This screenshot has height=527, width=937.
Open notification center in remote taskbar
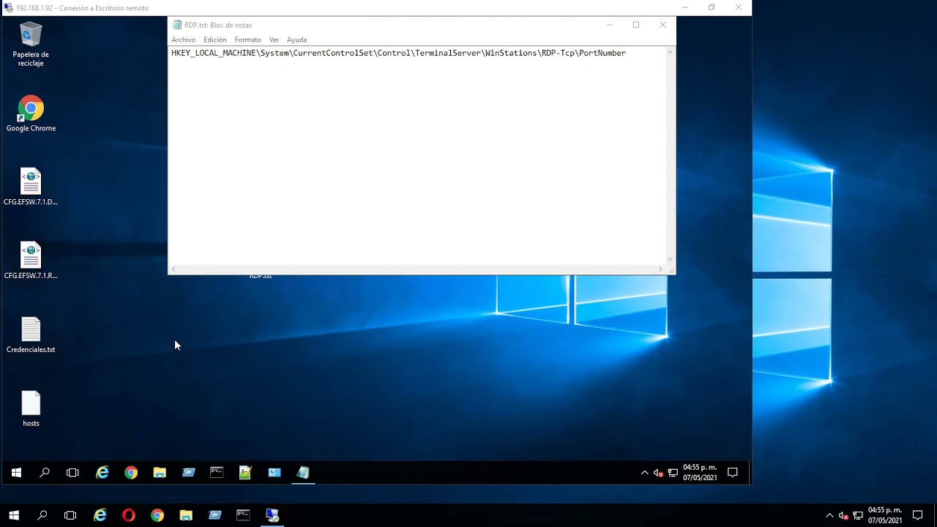(x=733, y=473)
